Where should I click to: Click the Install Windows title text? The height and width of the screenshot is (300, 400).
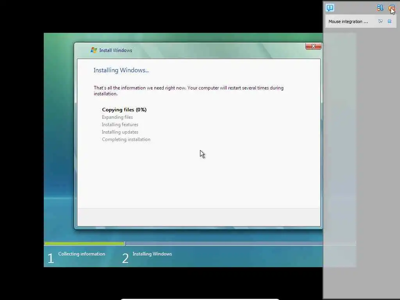pos(116,50)
